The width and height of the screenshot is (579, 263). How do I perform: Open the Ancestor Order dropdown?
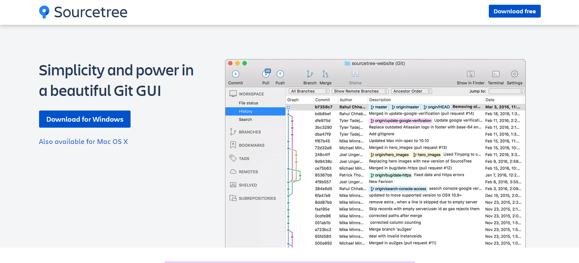411,91
